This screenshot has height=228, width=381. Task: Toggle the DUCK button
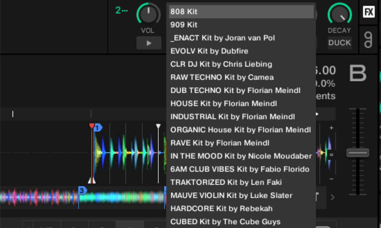click(x=339, y=43)
